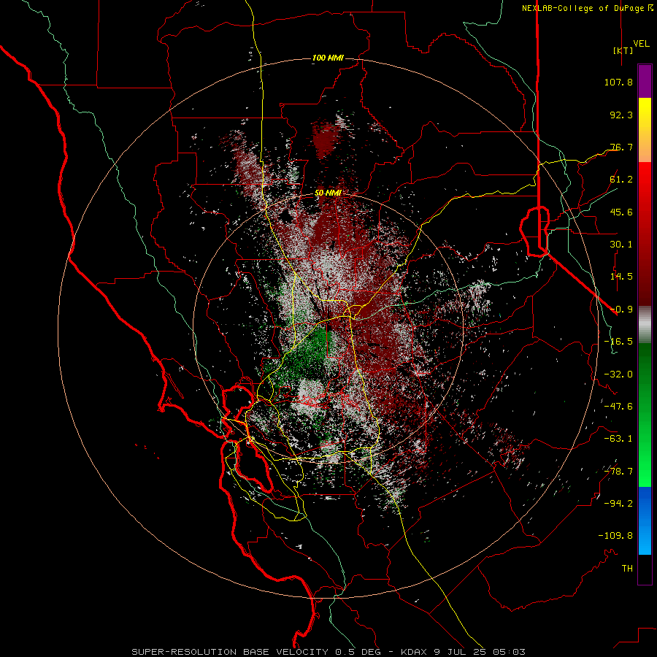Click the -0.9 velocity scale value
657x657 pixels.
click(x=621, y=310)
